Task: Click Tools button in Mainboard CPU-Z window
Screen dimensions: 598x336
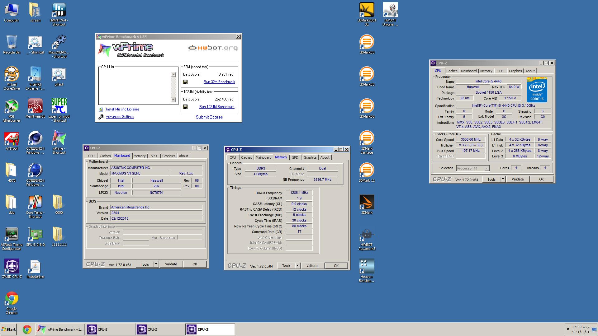Action: tap(145, 264)
